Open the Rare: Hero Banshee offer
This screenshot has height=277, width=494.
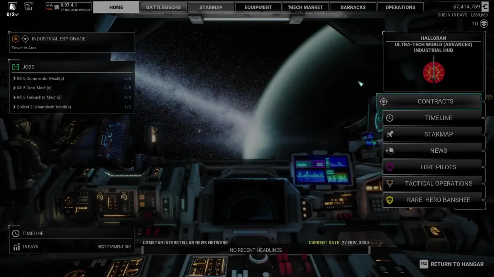(x=432, y=200)
